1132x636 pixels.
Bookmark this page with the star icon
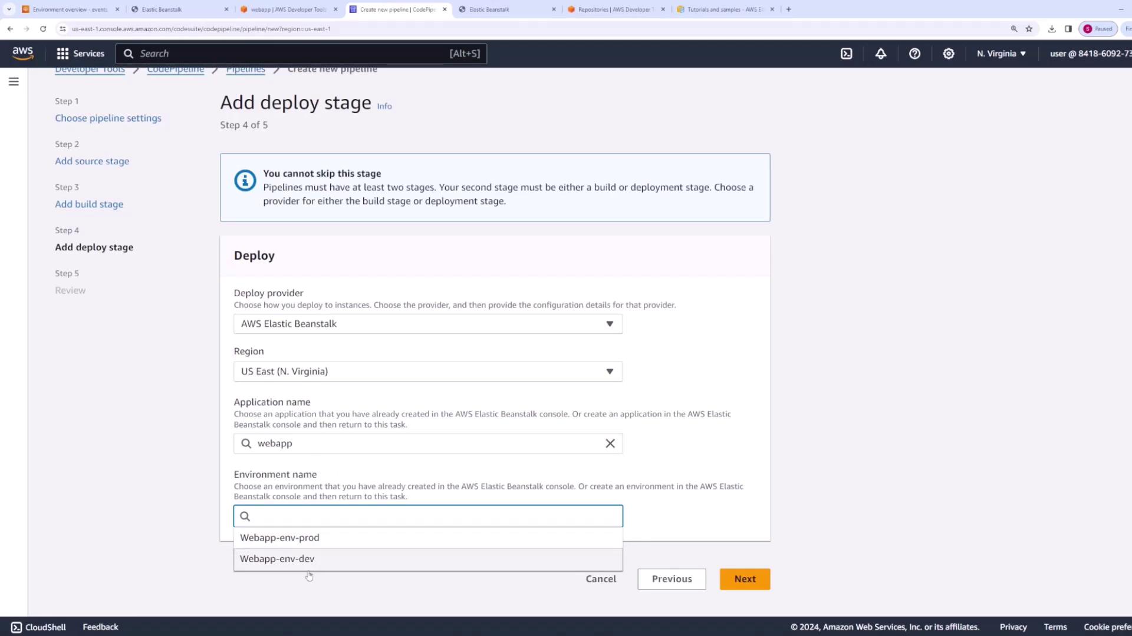tap(1029, 29)
